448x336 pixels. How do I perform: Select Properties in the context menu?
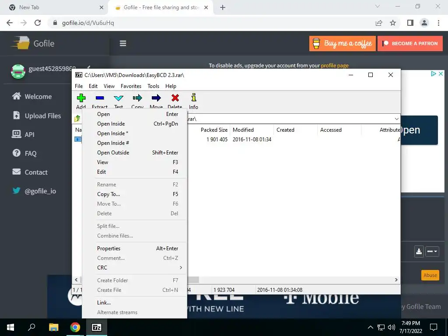[134, 248]
